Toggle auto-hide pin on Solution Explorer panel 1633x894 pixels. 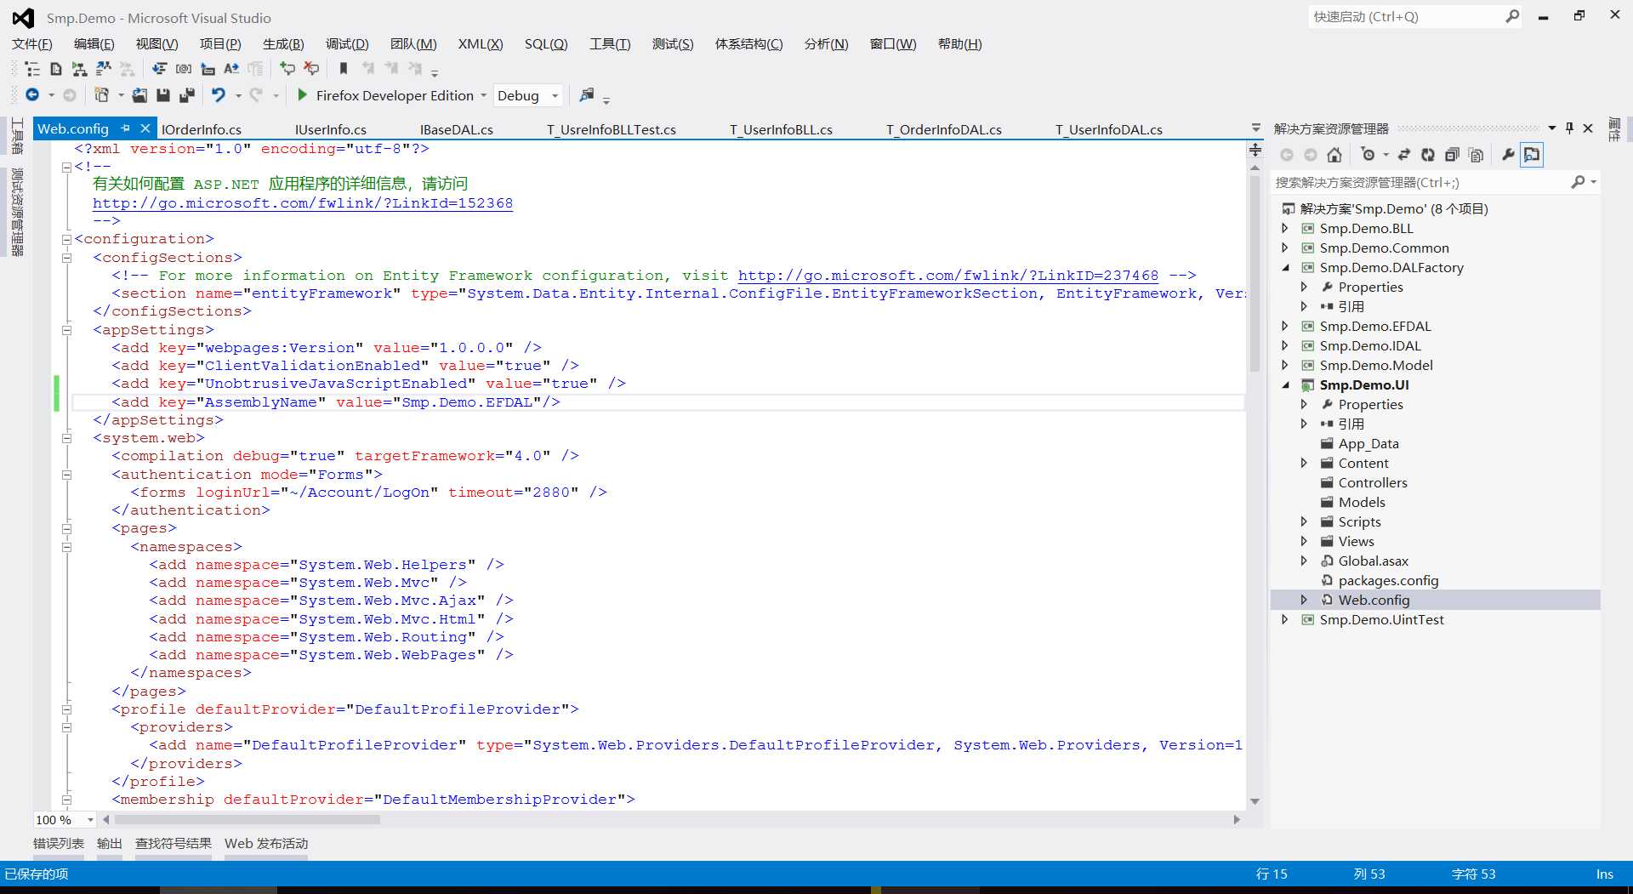pyautogui.click(x=1569, y=128)
